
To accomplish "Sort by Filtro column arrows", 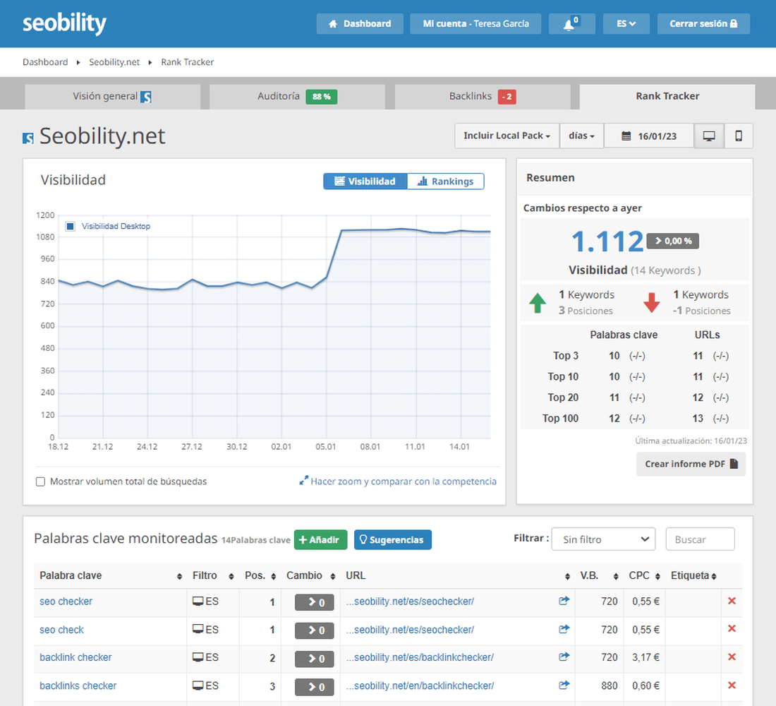I will click(231, 576).
